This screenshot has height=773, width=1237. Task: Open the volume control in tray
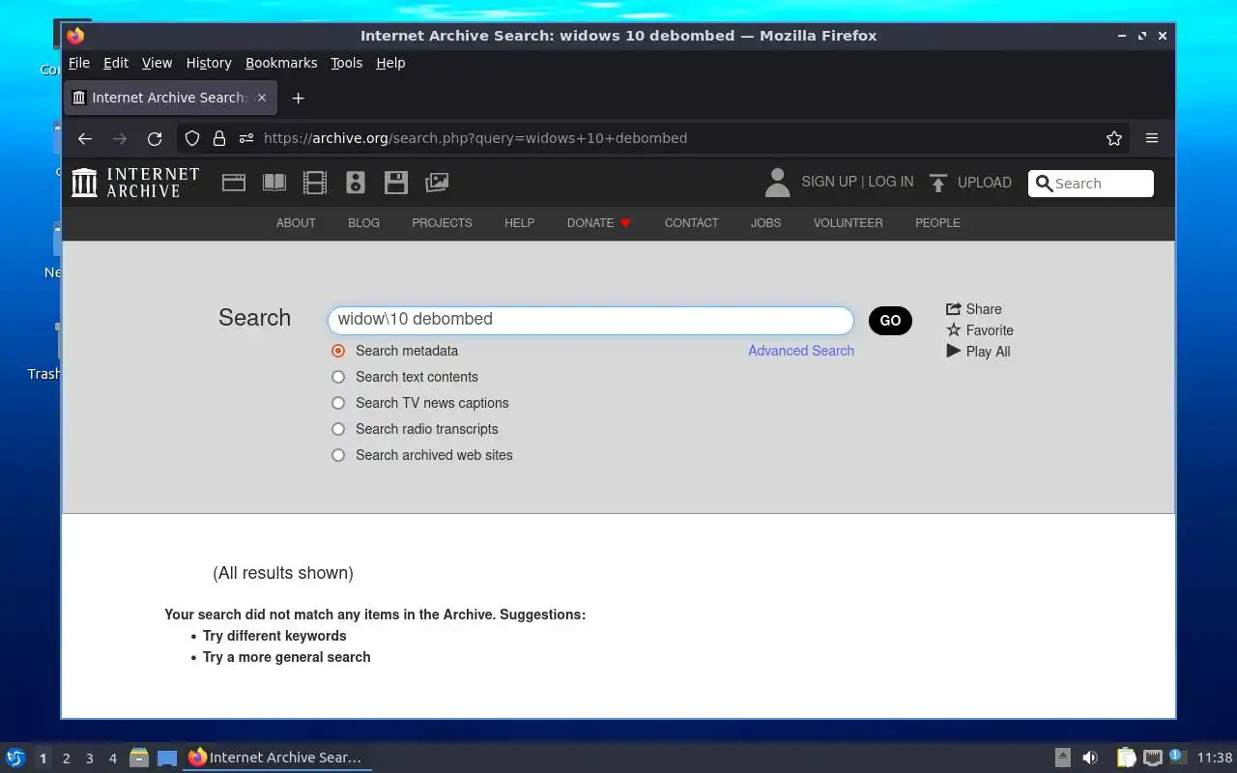point(1090,758)
